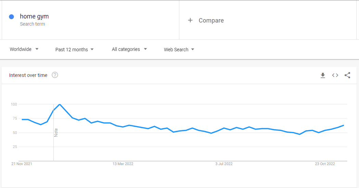
Task: Edit the home gym search term
Action: (x=34, y=16)
